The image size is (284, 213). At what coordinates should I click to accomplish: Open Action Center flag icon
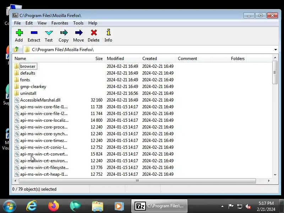click(231, 206)
